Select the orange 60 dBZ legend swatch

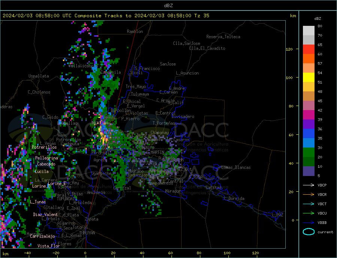pyautogui.click(x=309, y=59)
